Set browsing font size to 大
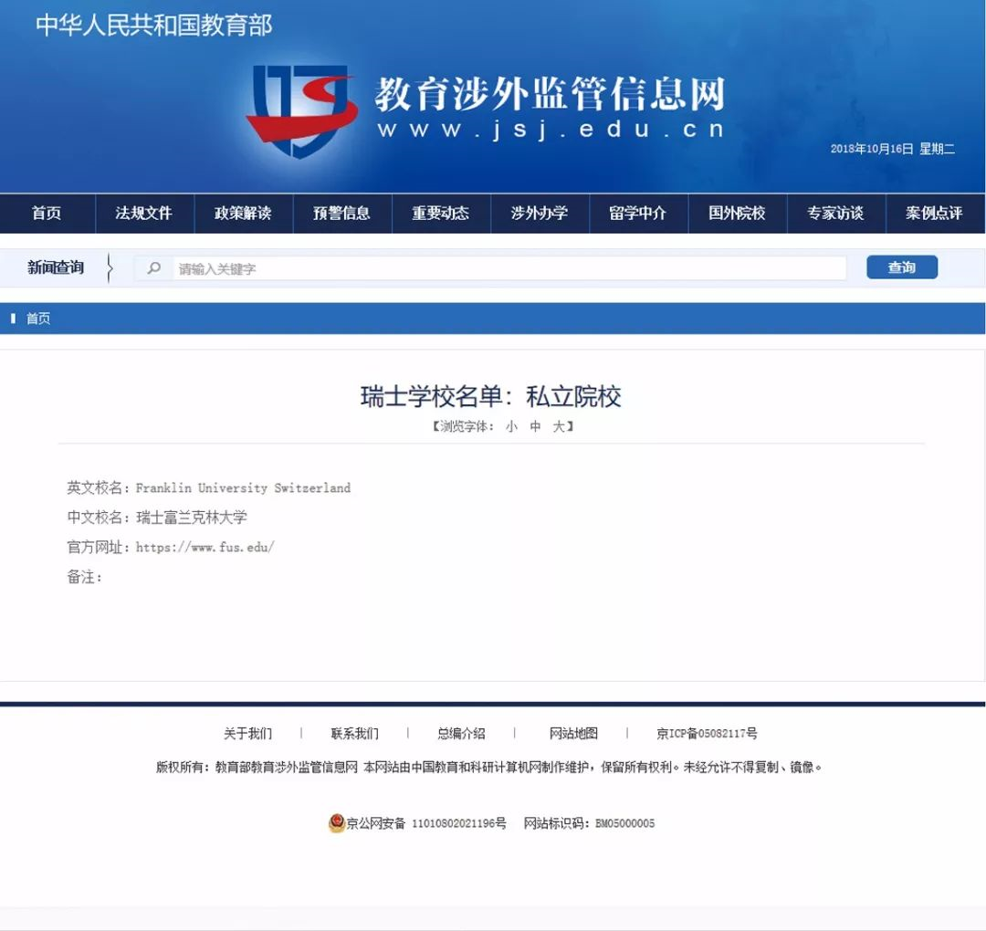The height and width of the screenshot is (931, 986). pos(559,426)
